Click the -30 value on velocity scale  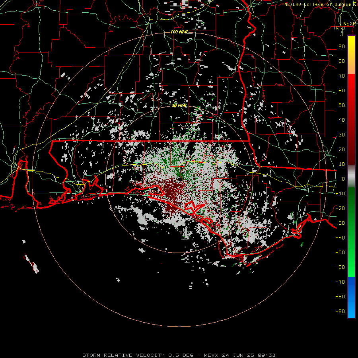tap(340, 223)
